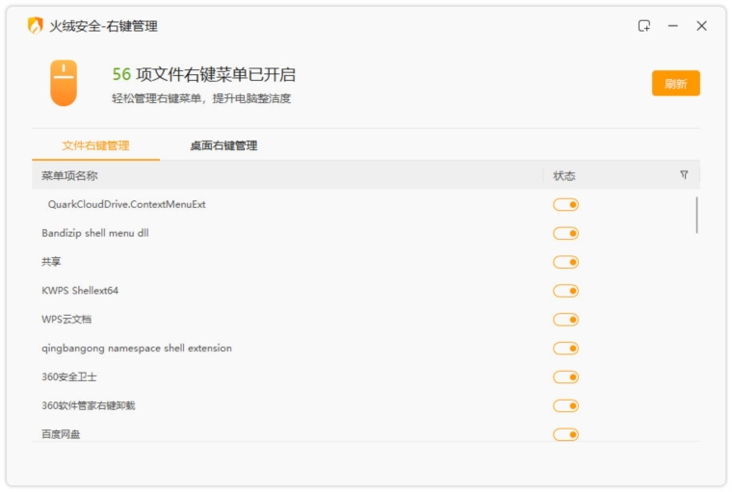The image size is (732, 492).
Task: Select the KWPS Shellext64 entry
Action: [80, 291]
